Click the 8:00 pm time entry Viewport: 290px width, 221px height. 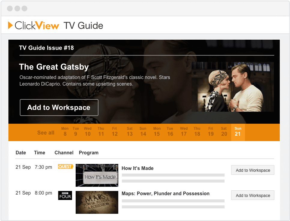tap(44, 193)
